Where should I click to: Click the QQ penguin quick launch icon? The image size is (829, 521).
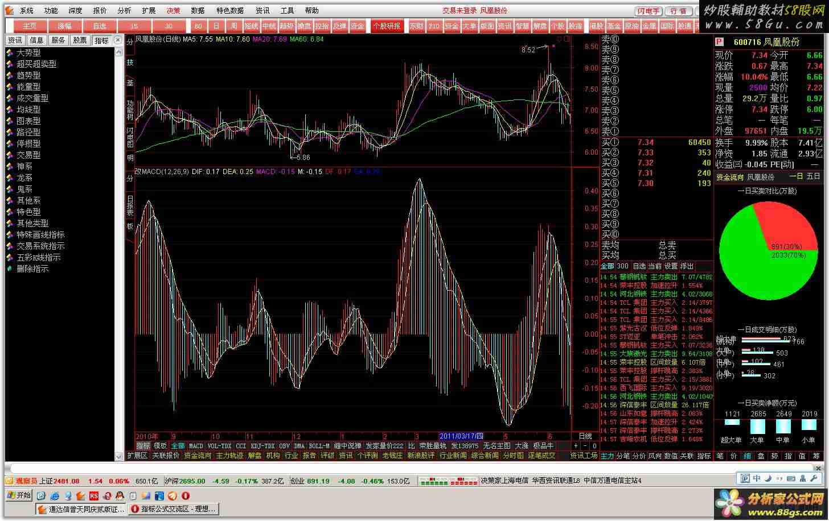(120, 496)
